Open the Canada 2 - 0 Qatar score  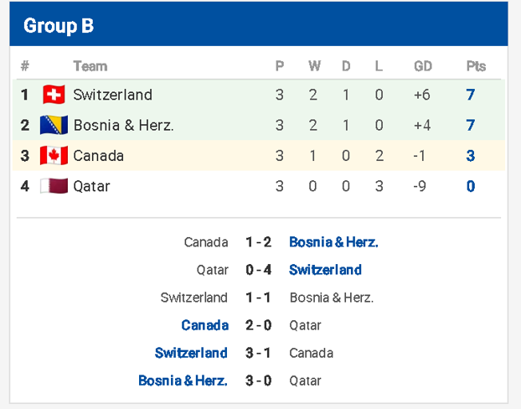coord(259,325)
